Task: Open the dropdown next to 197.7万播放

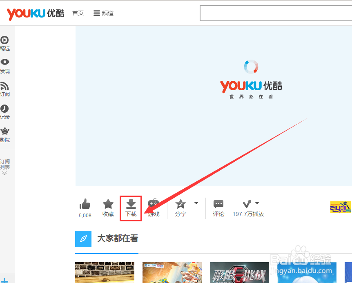Action: [257, 202]
